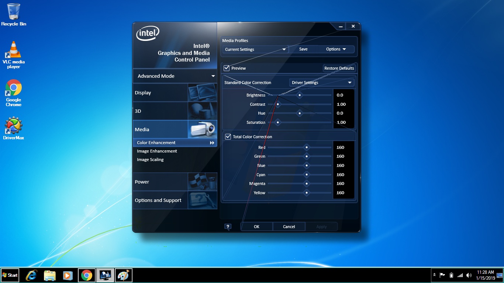504x283 pixels.
Task: Open the Options menu under Media Profiles
Action: tap(335, 49)
